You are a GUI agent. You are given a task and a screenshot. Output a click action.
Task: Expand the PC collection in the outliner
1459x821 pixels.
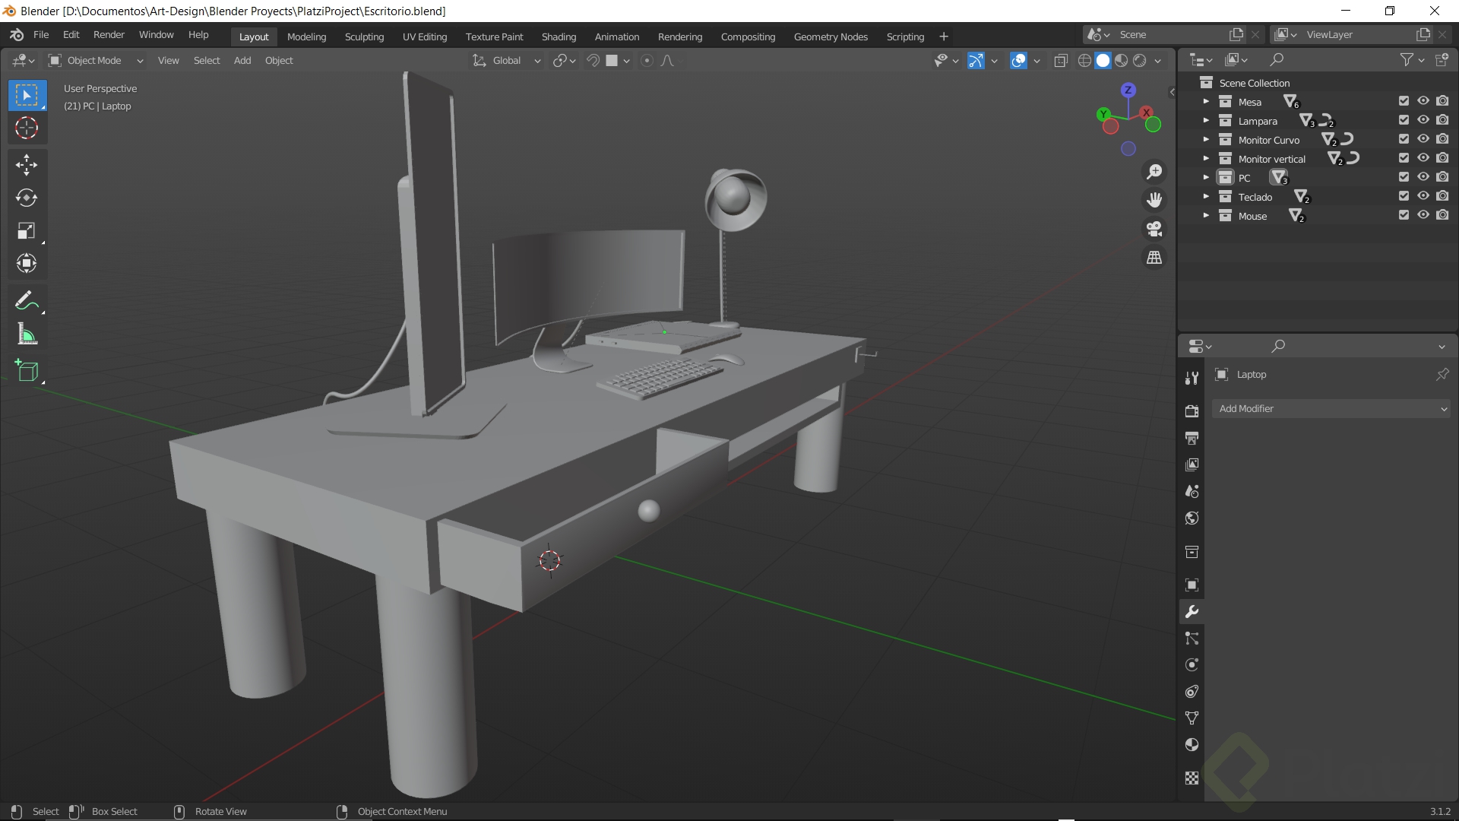point(1207,177)
